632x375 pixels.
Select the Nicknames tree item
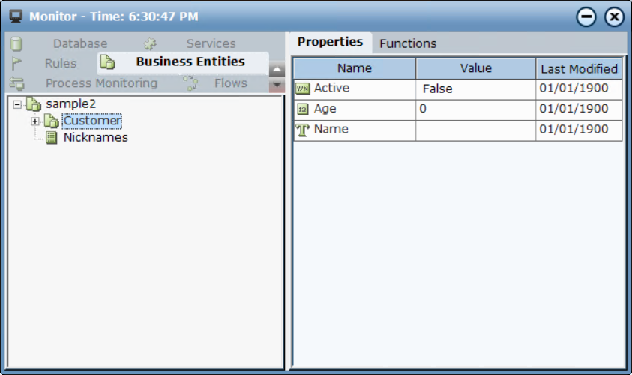tap(95, 138)
